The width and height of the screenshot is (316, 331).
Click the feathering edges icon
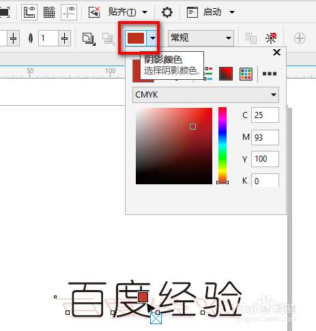tap(108, 38)
